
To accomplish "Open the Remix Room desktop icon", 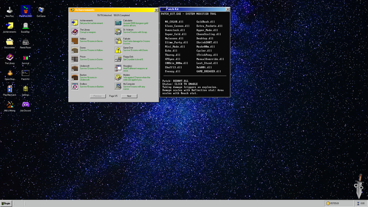I will point(25,43).
